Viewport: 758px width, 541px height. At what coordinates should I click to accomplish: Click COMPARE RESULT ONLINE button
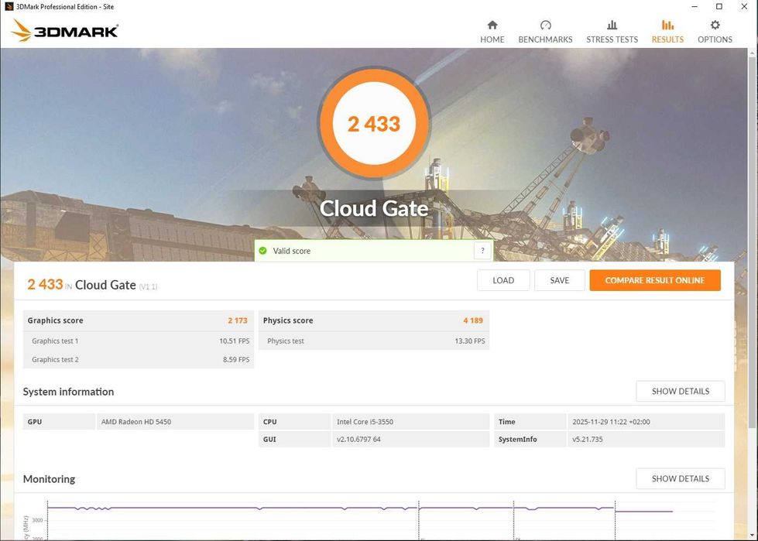click(655, 280)
